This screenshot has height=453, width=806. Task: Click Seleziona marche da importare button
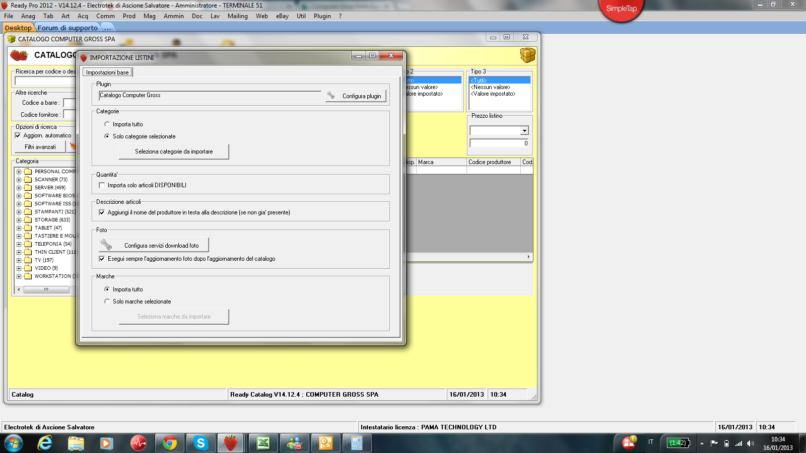pos(174,317)
